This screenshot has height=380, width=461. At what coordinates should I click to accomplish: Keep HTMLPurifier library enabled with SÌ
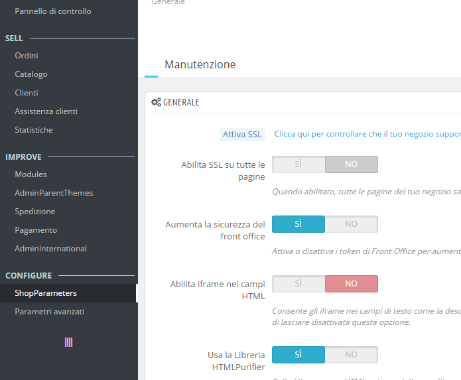(x=298, y=355)
